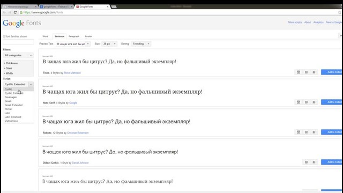Screen dimensions: 343x193
Task: Select Latin Extended in the script list
Action: (x=18, y=117)
